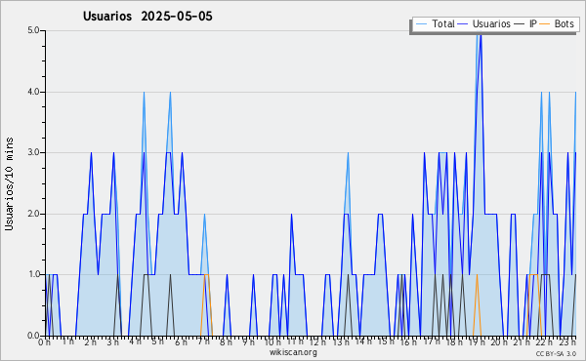Screen dimensions: 586x361
Task: Click the '0.0' y-axis tick label
Action: [x=33, y=336]
